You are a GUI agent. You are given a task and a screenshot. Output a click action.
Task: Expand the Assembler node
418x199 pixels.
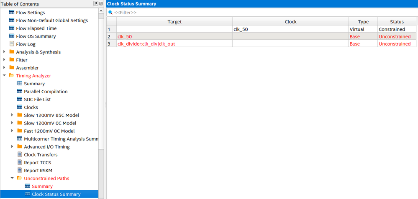click(4, 68)
